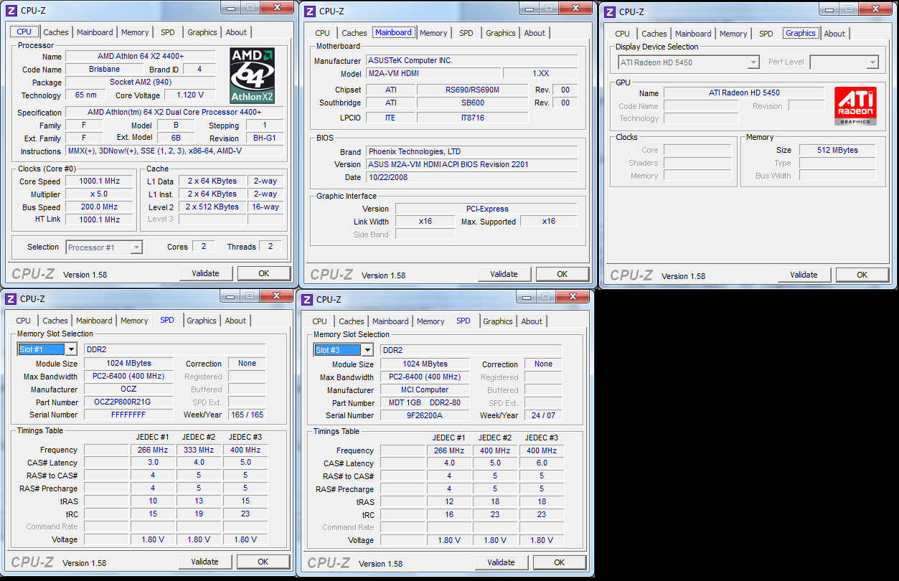Open SPD tab in the Graphics window
Screen dimensions: 899x581
[766, 34]
